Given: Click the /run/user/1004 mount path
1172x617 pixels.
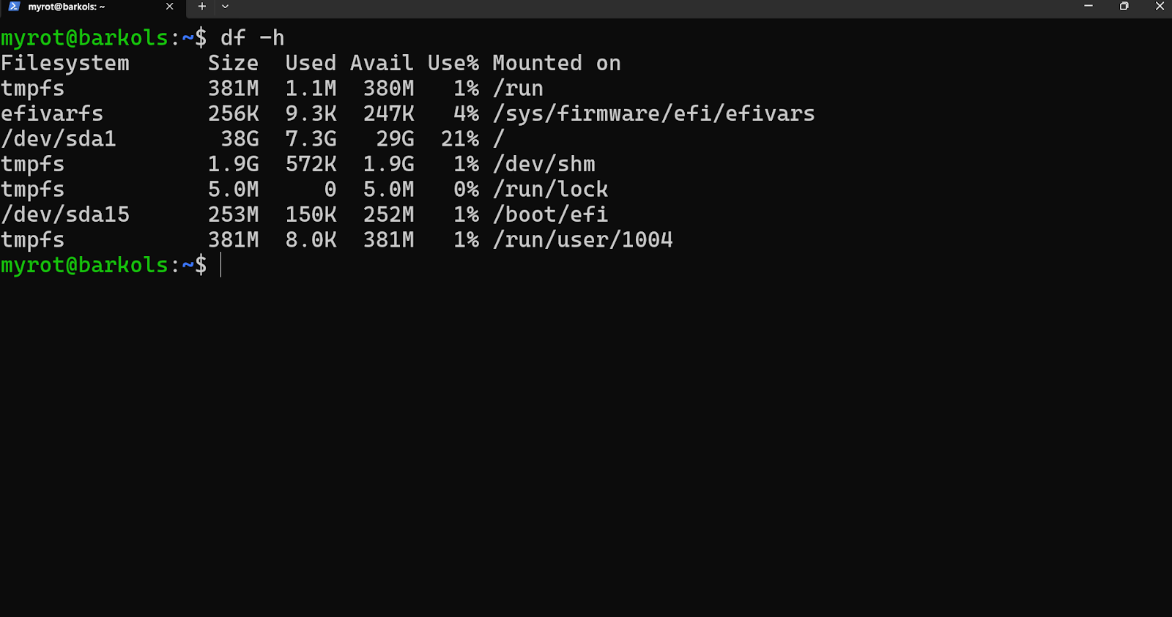Looking at the screenshot, I should [x=583, y=240].
